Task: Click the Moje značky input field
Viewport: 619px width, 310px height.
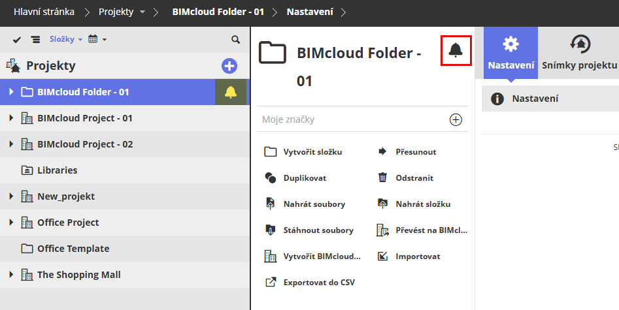Action: (346, 119)
